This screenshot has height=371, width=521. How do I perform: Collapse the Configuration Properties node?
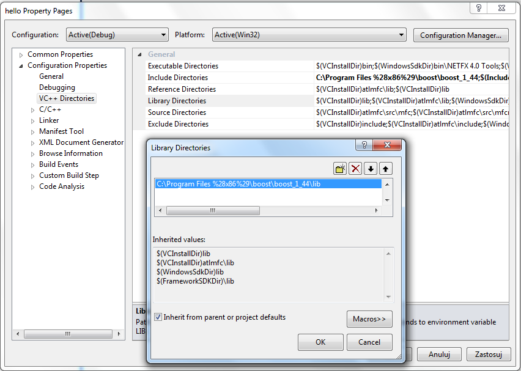(21, 66)
